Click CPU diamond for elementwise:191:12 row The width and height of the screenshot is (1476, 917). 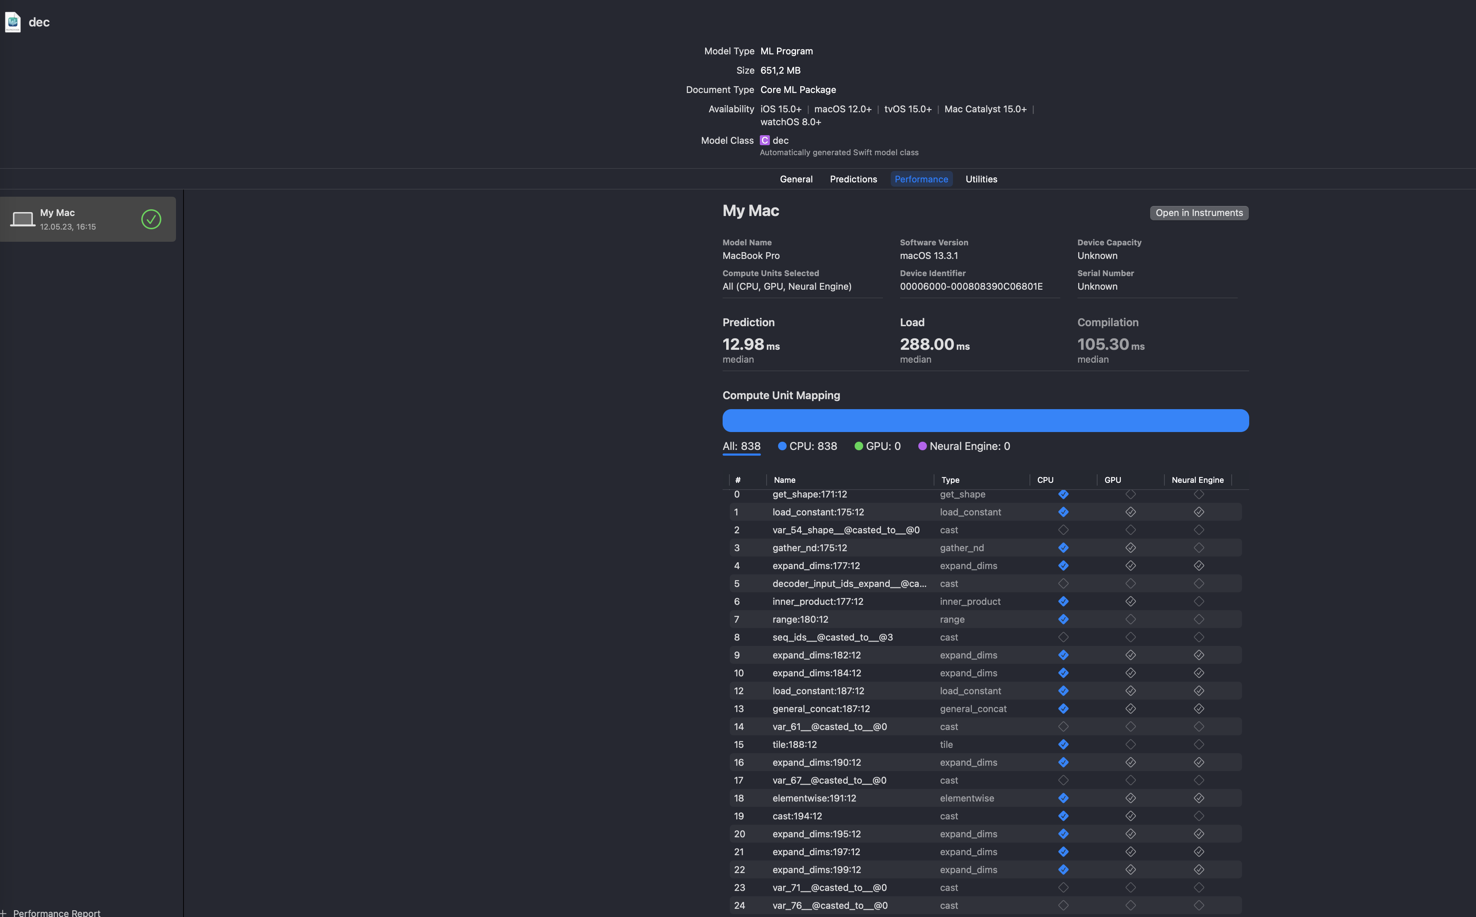1063,798
